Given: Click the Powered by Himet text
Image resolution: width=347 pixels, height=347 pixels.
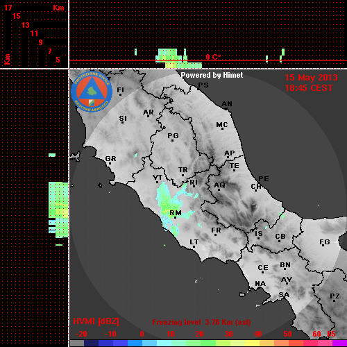Looking at the screenshot, I should (212, 75).
